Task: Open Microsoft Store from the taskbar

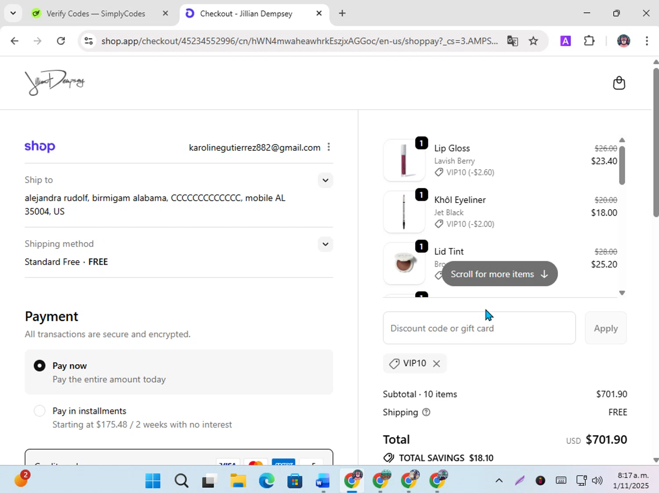Action: (295, 481)
